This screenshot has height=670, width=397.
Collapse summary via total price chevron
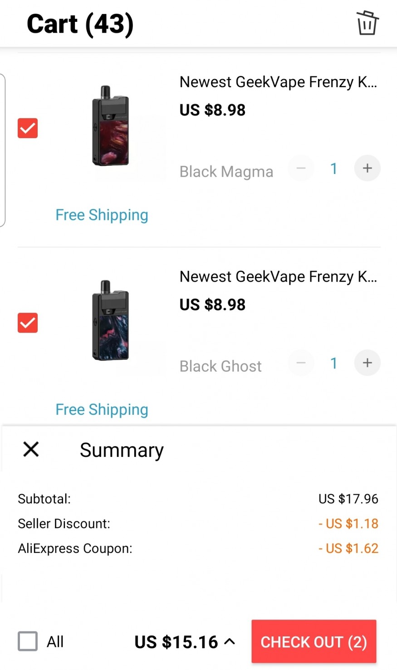point(230,641)
